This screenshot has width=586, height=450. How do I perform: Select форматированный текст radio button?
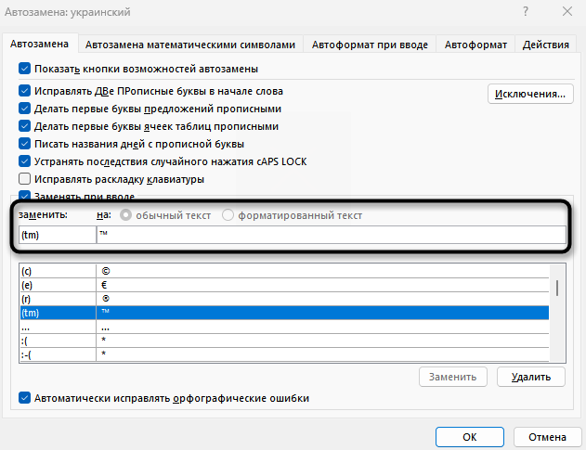point(228,215)
